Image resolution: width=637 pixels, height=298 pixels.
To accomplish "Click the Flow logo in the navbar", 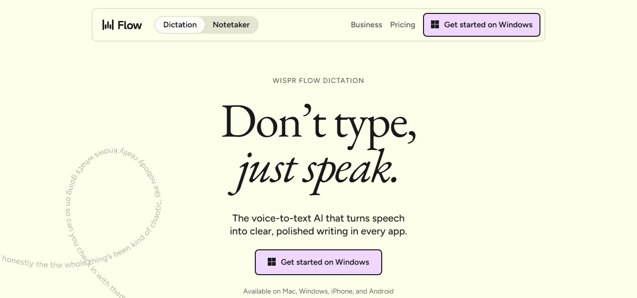I will coord(122,25).
